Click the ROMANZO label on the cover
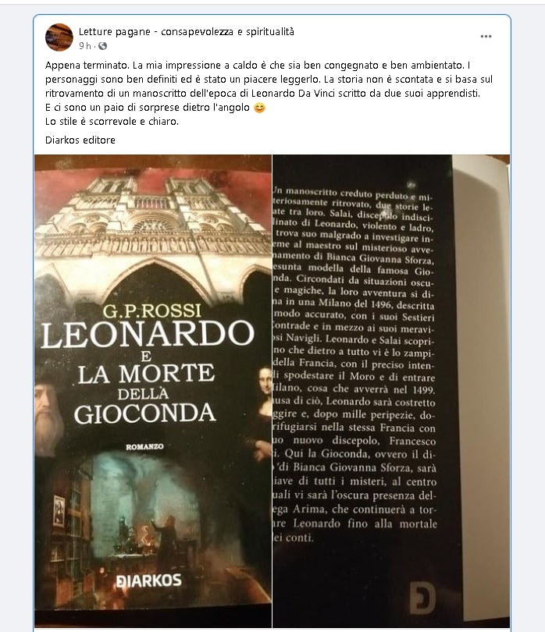Image resolution: width=545 pixels, height=632 pixels. pos(144,446)
